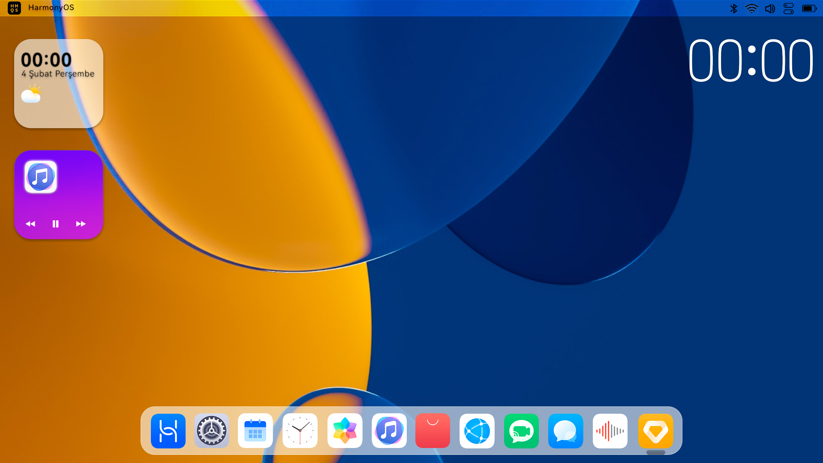Open the red AppGallery bag icon
Screen dimensions: 823x463
(x=433, y=431)
